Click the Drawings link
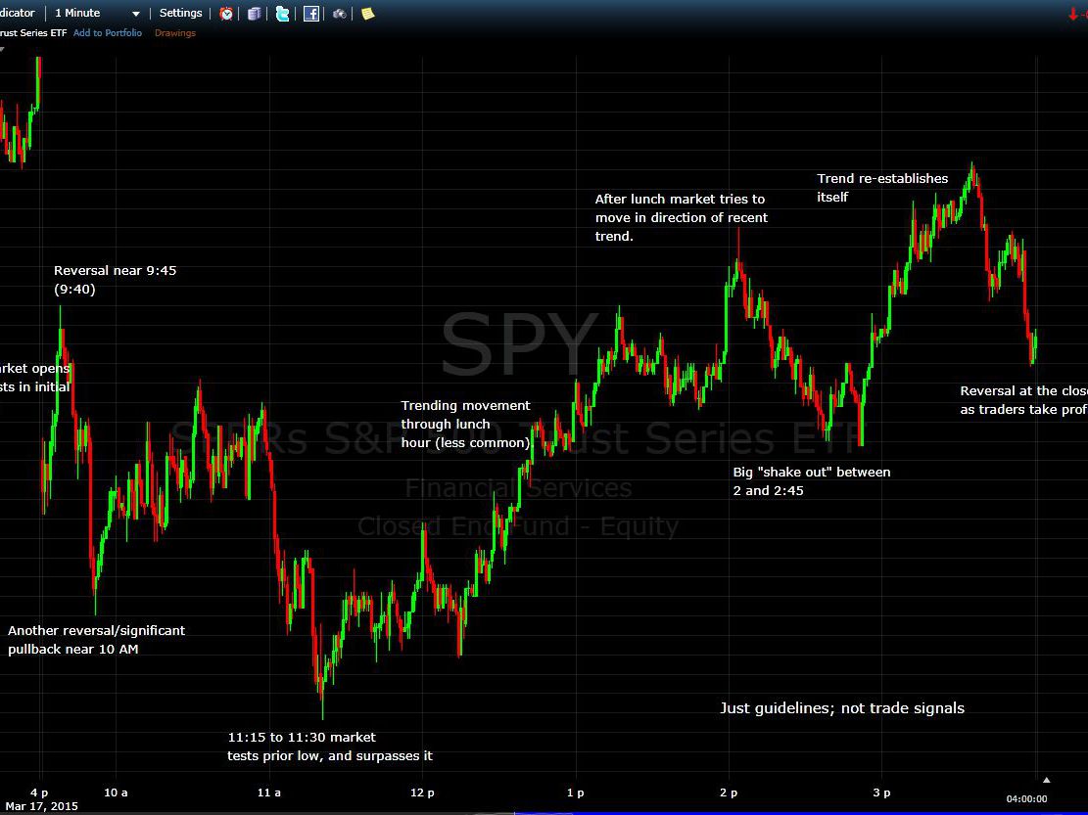 tap(175, 32)
